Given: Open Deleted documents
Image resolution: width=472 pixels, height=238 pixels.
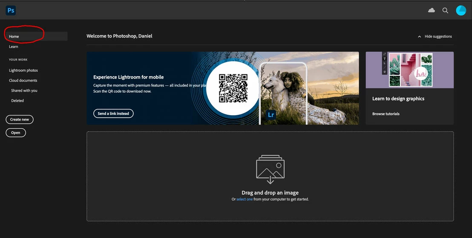Looking at the screenshot, I should pos(17,101).
